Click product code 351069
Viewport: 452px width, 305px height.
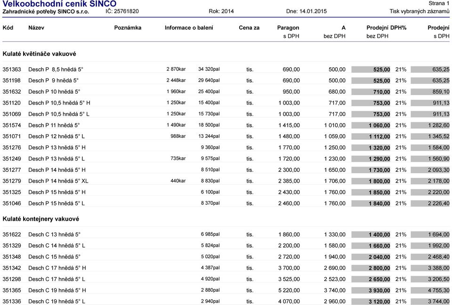[x=12, y=114]
